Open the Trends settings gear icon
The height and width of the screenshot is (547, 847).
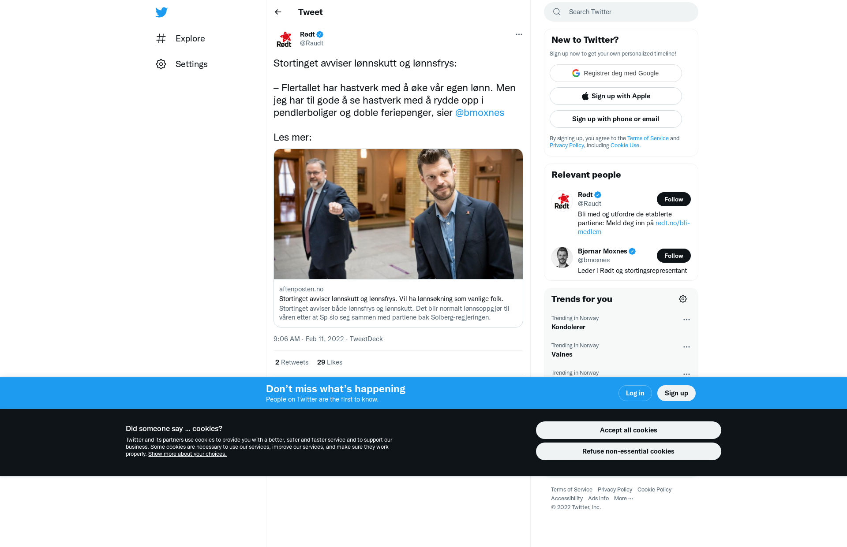point(683,299)
